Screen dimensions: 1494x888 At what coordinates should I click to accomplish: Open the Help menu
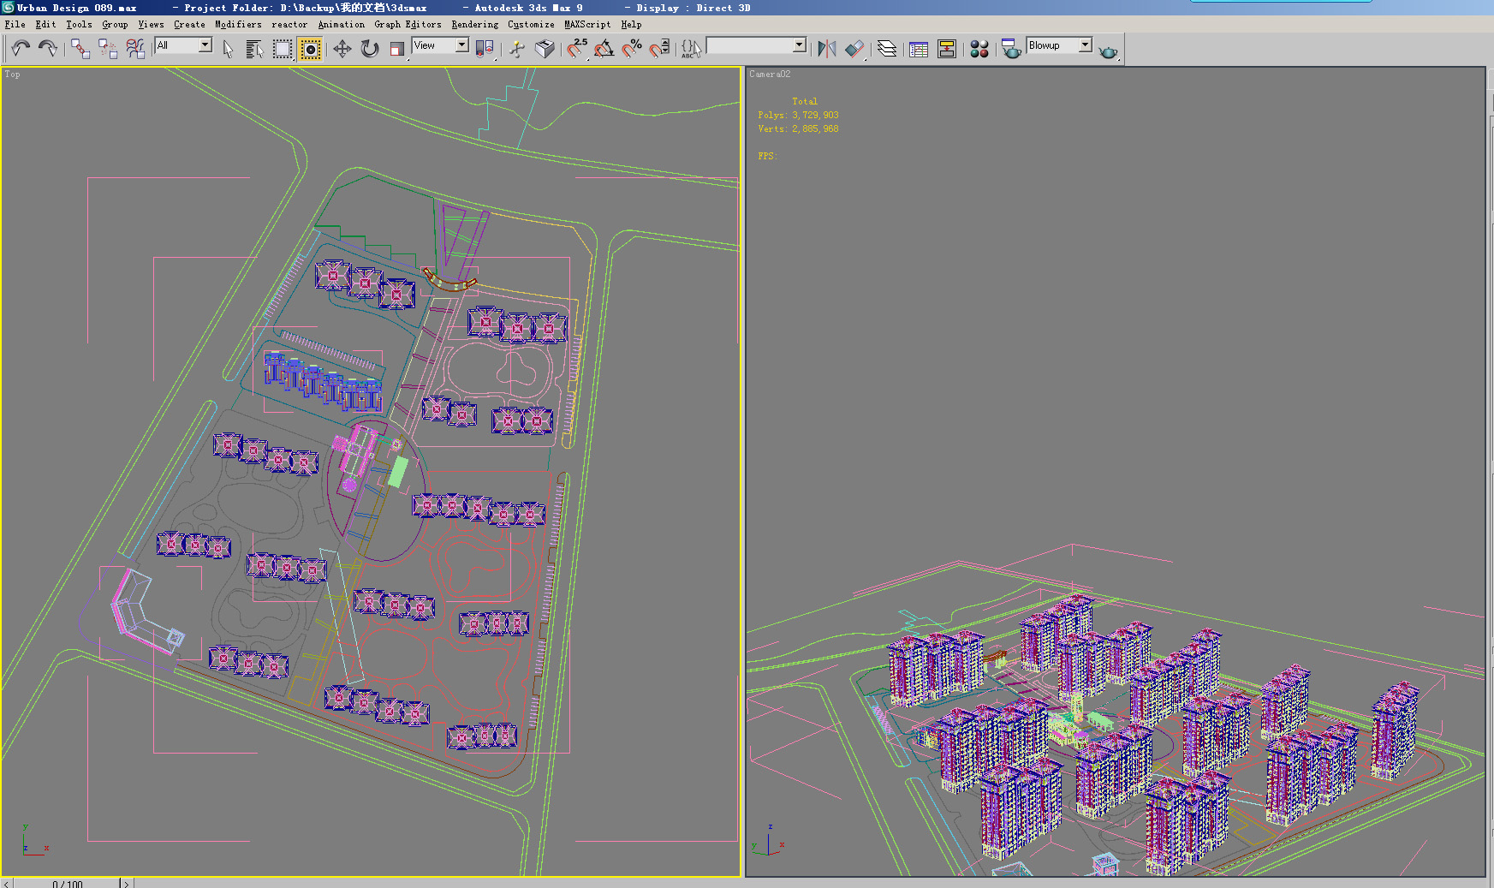click(631, 24)
